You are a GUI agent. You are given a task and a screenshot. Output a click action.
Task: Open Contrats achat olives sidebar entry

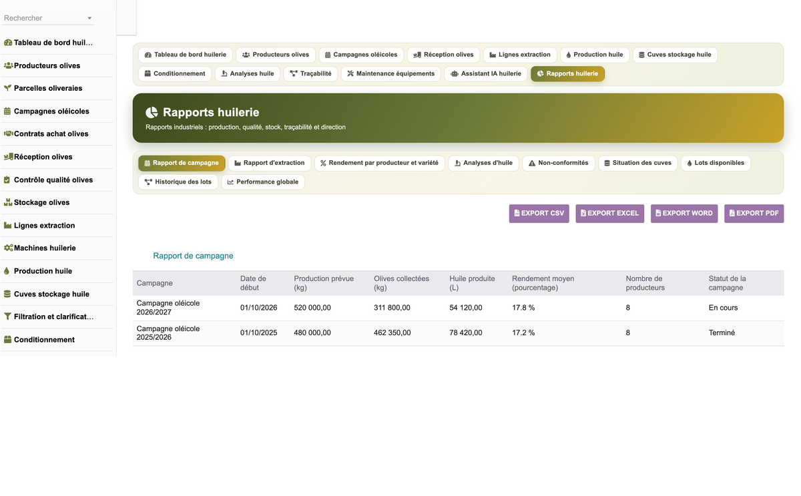[x=51, y=134]
